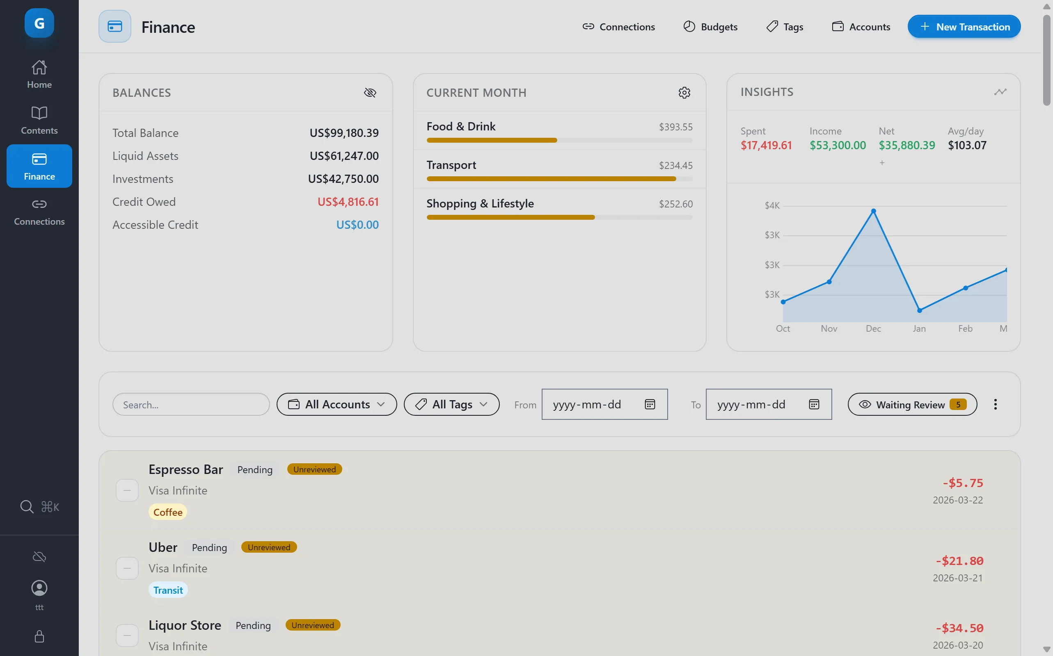Screen dimensions: 1053x656
Task: Select the checkbox for the Uber transaction
Action: (x=127, y=568)
